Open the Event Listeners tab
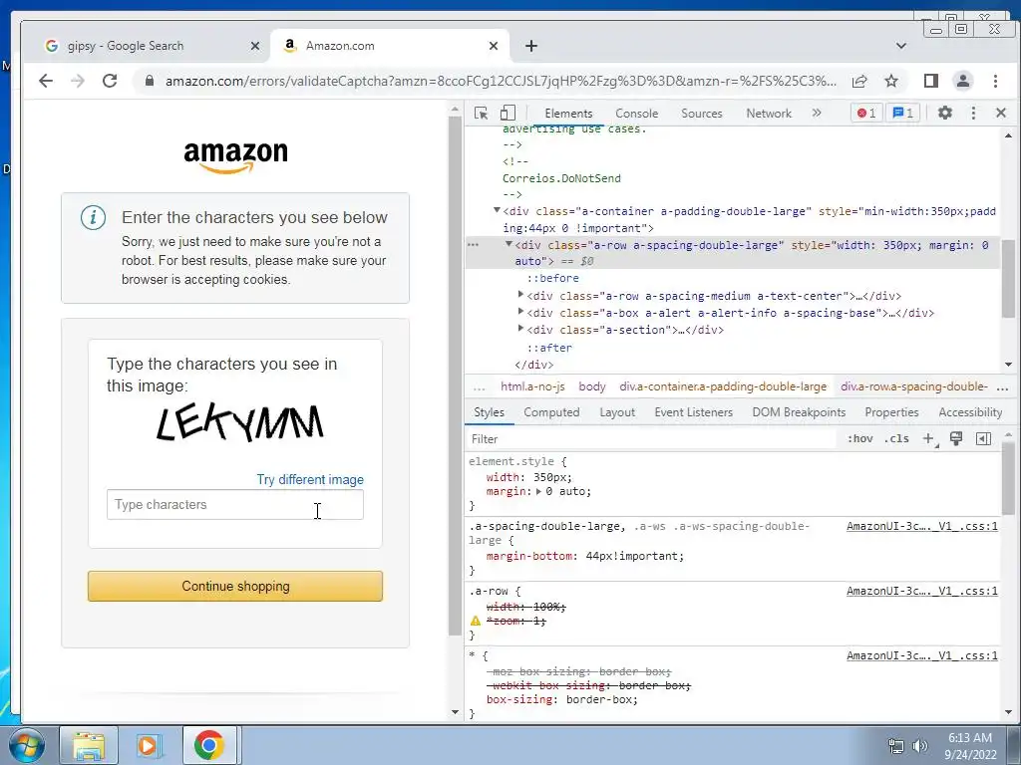Viewport: 1021px width, 765px height. pos(694,412)
